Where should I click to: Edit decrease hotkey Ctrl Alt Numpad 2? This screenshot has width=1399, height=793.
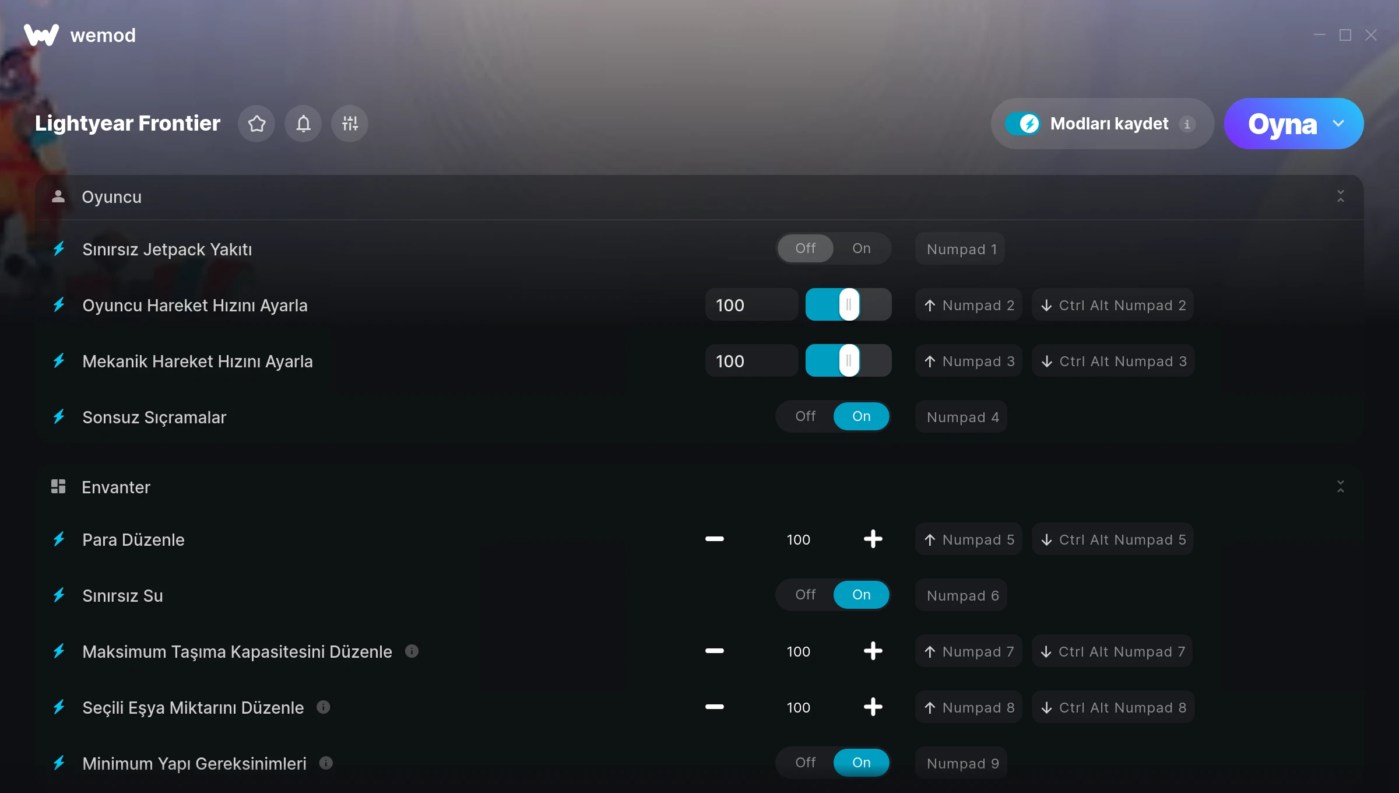1113,305
